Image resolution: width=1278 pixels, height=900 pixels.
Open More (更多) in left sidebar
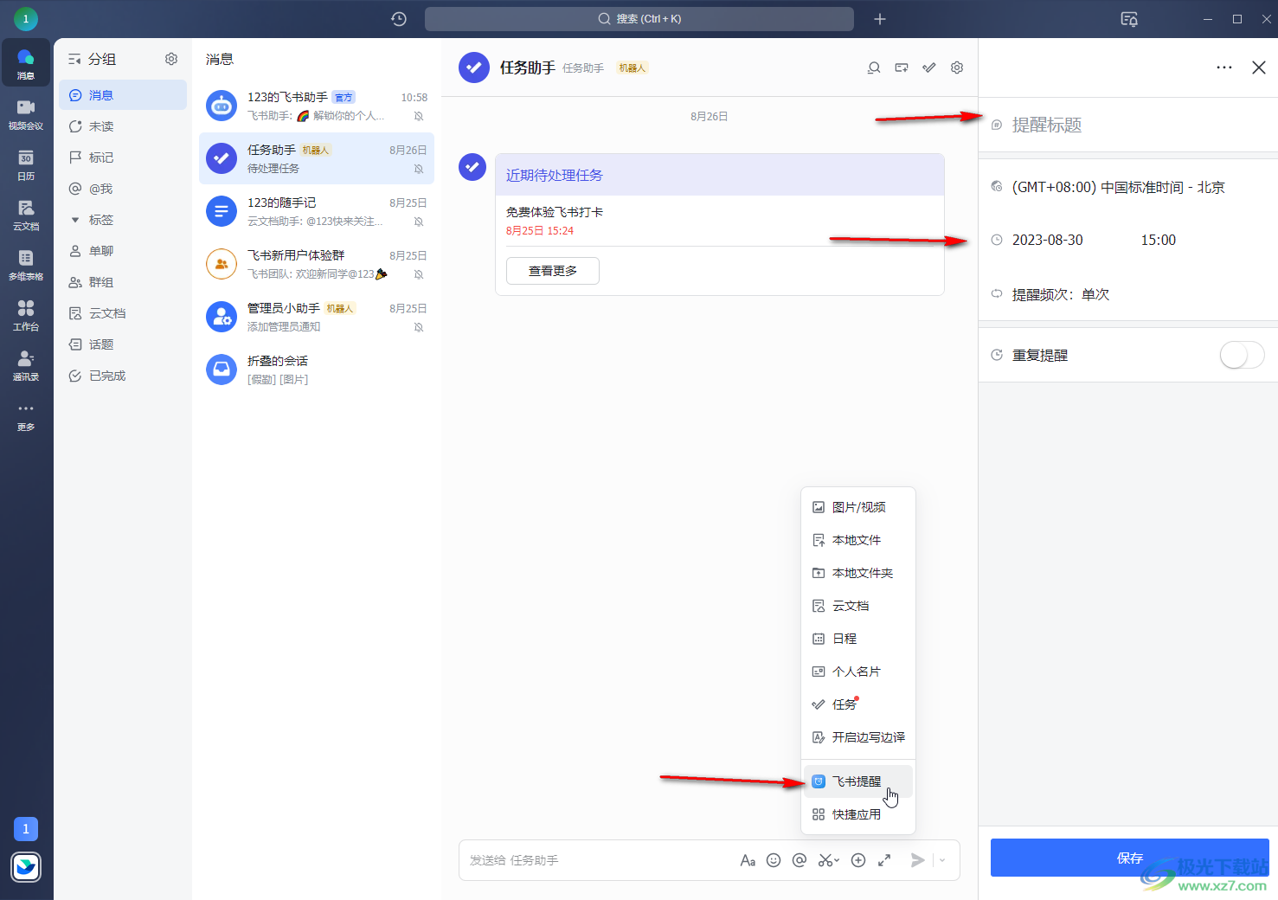coord(26,415)
